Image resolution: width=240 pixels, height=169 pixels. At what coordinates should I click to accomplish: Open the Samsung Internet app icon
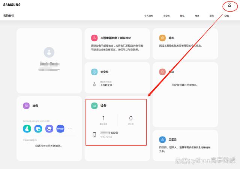(x=49, y=129)
